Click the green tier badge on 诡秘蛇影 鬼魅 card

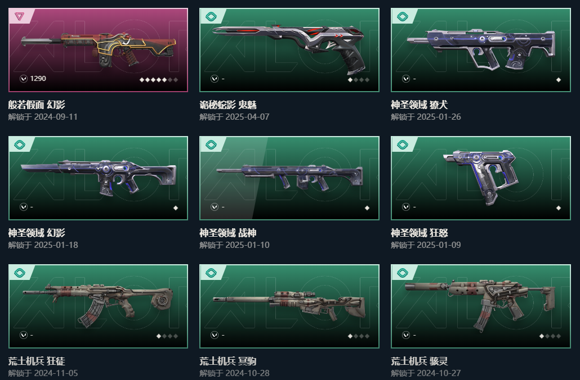pyautogui.click(x=211, y=16)
